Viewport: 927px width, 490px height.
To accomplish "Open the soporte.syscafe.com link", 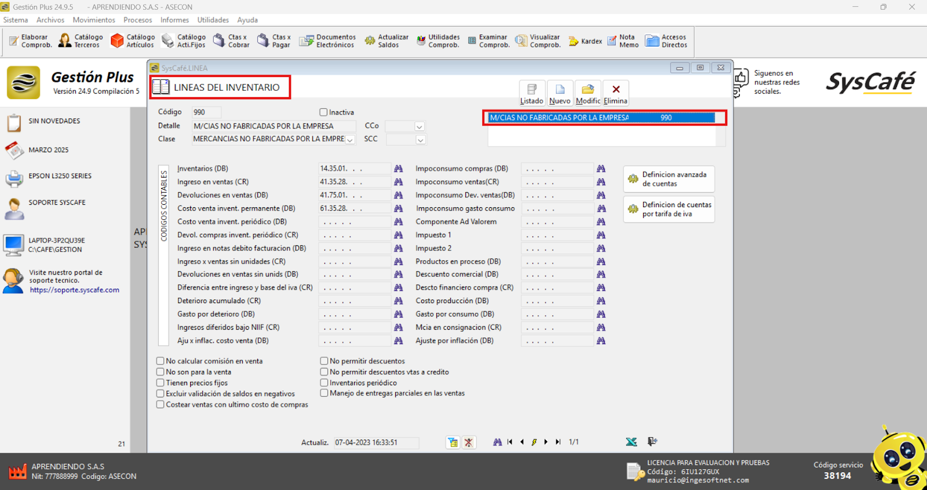I will 75,290.
